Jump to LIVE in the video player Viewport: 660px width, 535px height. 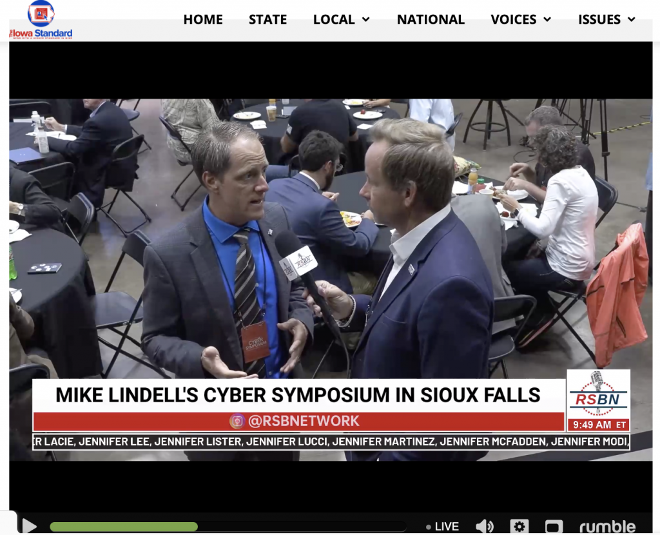tap(442, 527)
